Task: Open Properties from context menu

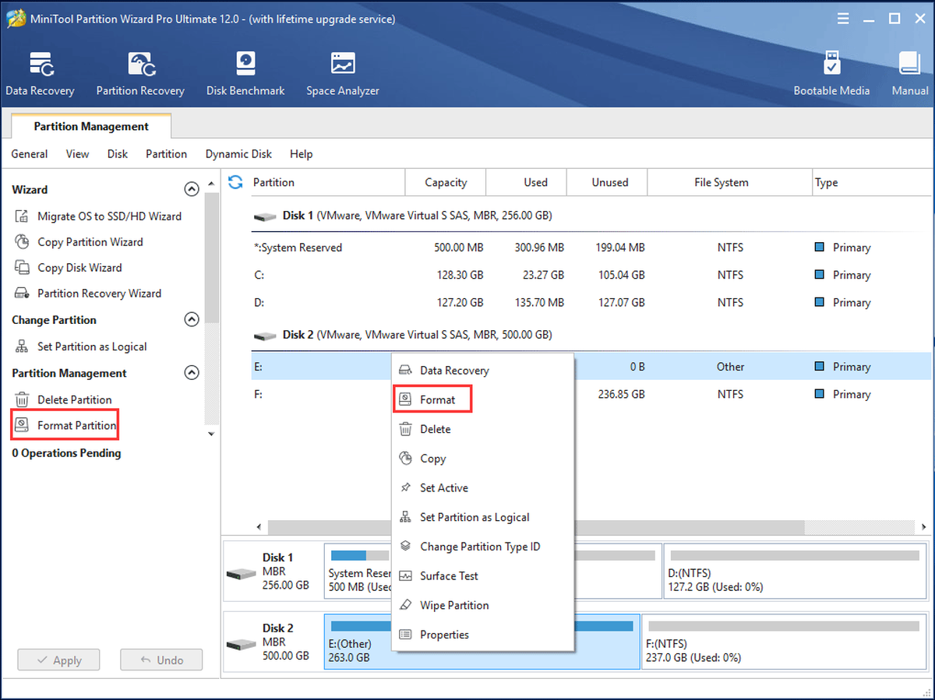Action: [483, 635]
